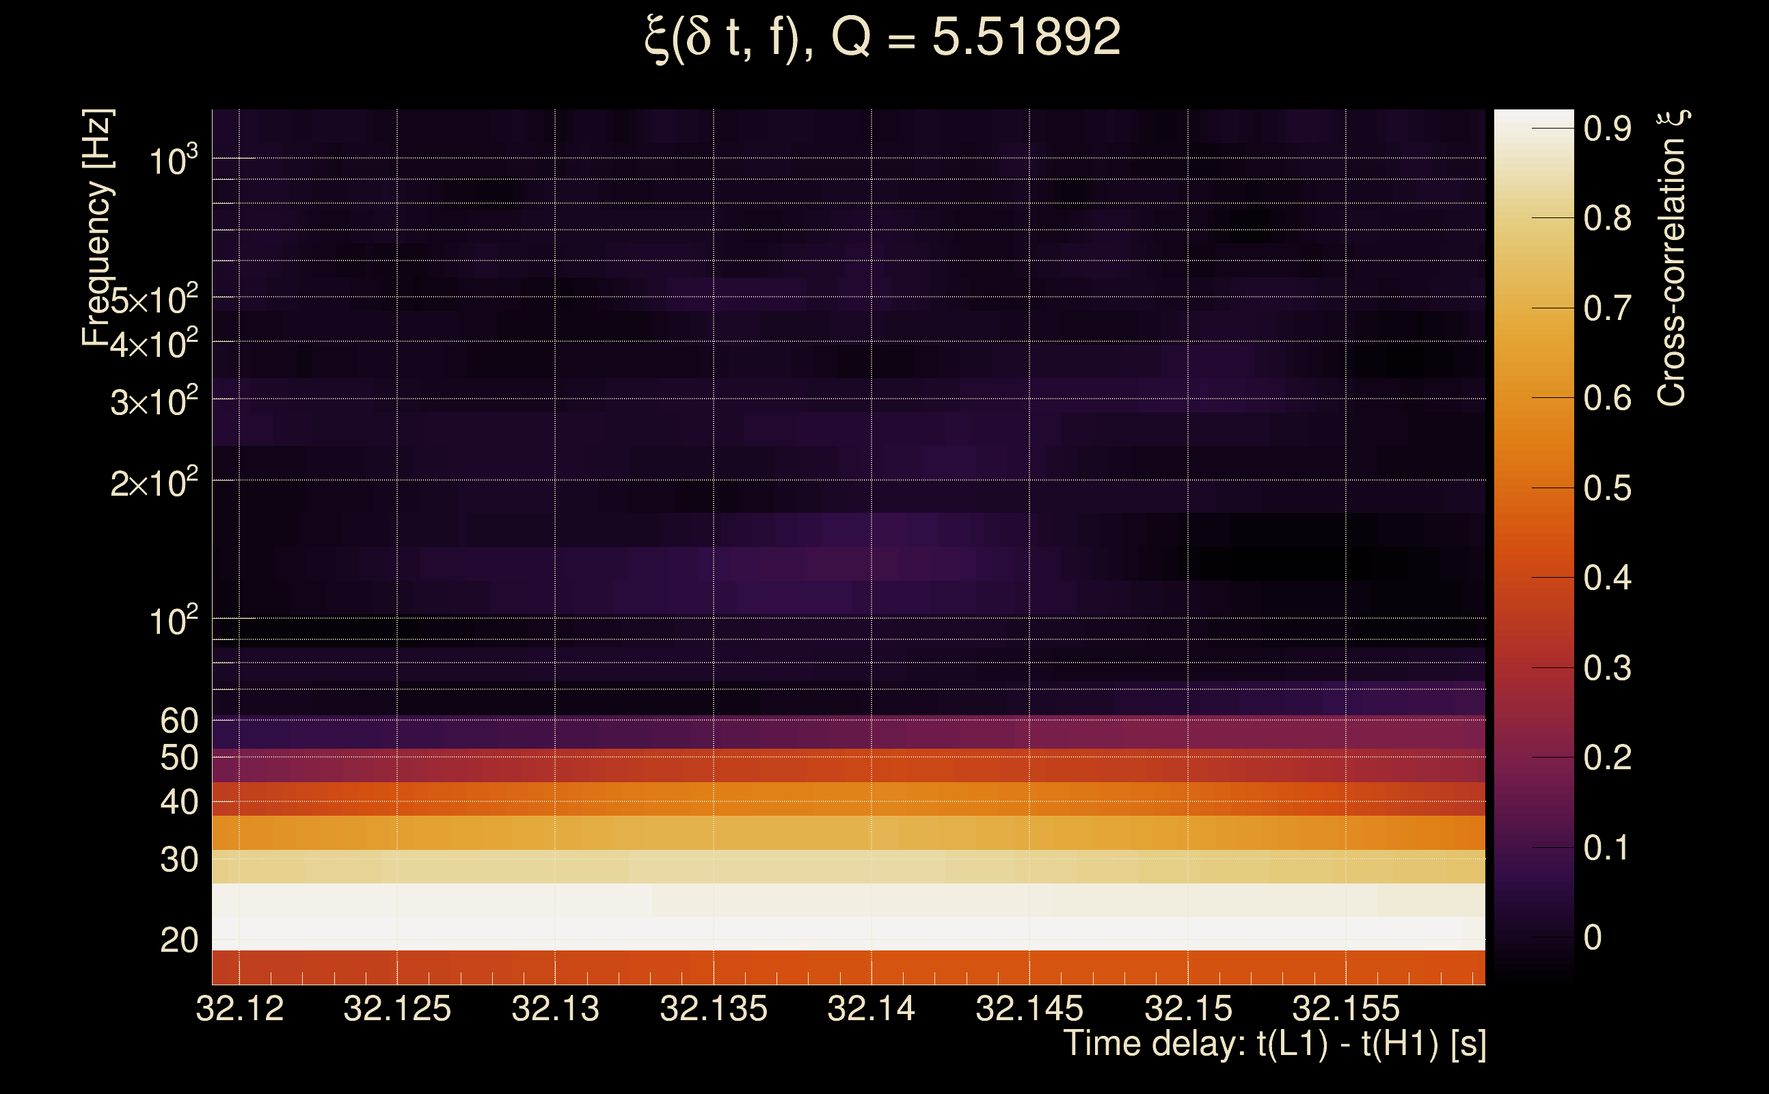Click the 0 tick label on the colorbar
Viewport: 1769px width, 1094px height.
point(1593,937)
